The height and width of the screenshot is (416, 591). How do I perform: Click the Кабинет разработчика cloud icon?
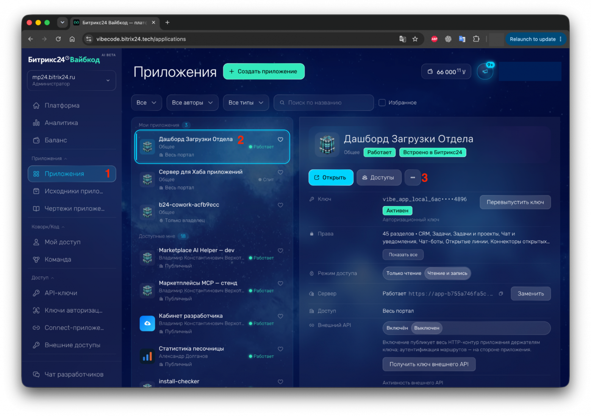click(147, 324)
